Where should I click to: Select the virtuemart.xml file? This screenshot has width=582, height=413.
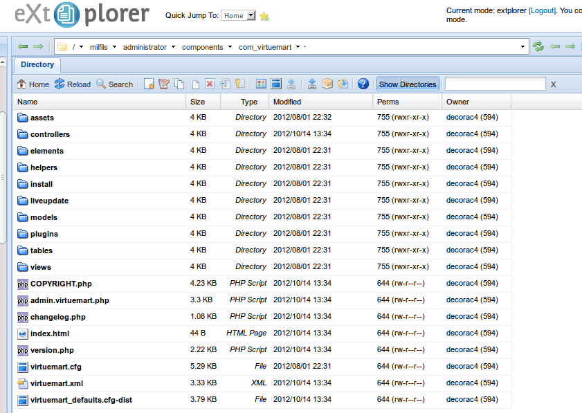pos(262,383)
